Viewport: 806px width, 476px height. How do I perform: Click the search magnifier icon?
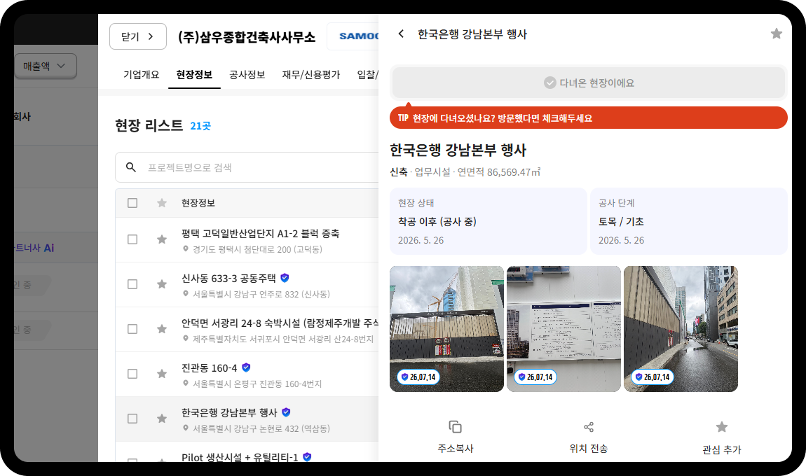131,167
